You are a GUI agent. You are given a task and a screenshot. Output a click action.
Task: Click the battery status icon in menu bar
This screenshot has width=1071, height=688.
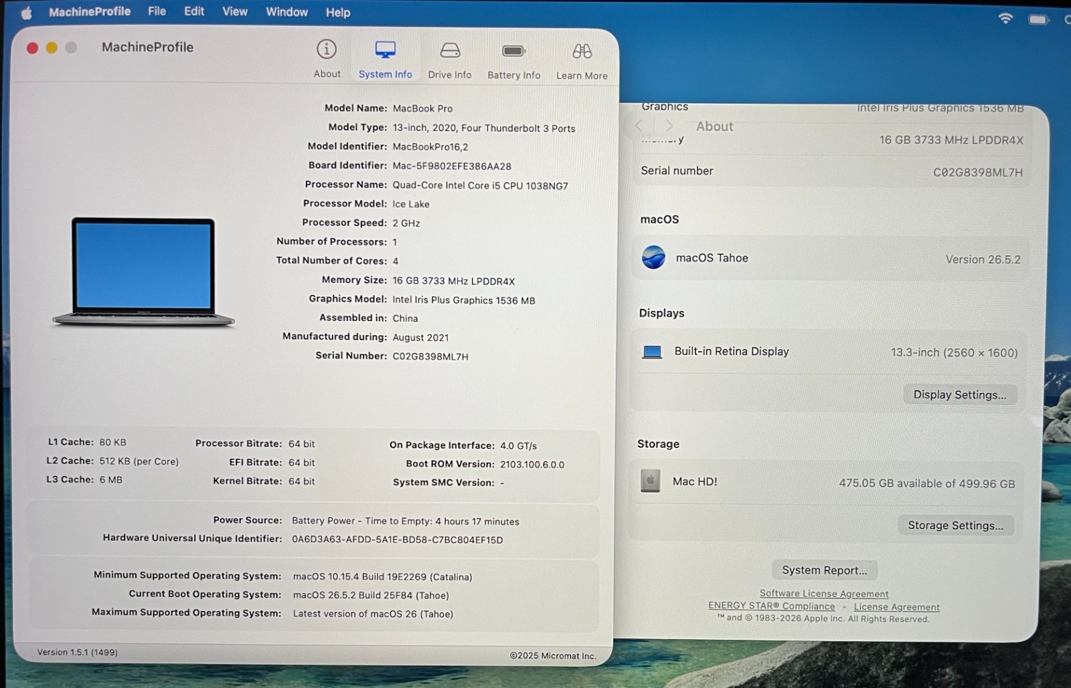(x=1039, y=19)
